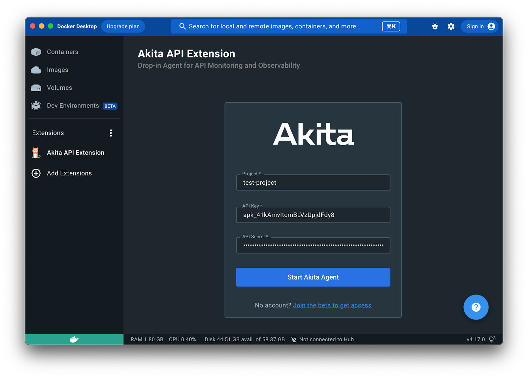Click the Start Akita Agent button

313,277
